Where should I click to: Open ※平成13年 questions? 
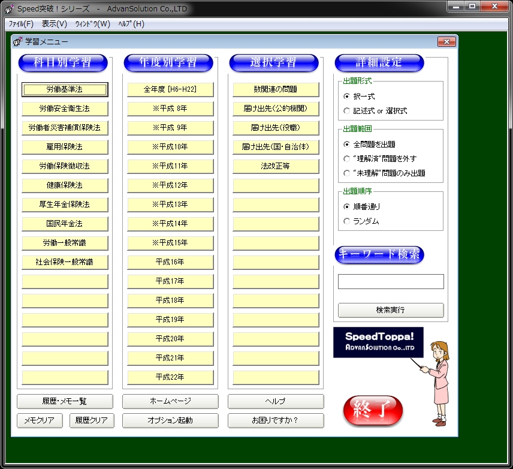[x=170, y=205]
